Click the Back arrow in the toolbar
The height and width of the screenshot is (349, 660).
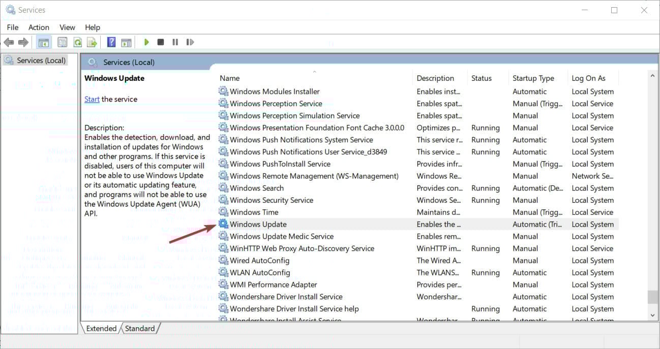[x=9, y=42]
